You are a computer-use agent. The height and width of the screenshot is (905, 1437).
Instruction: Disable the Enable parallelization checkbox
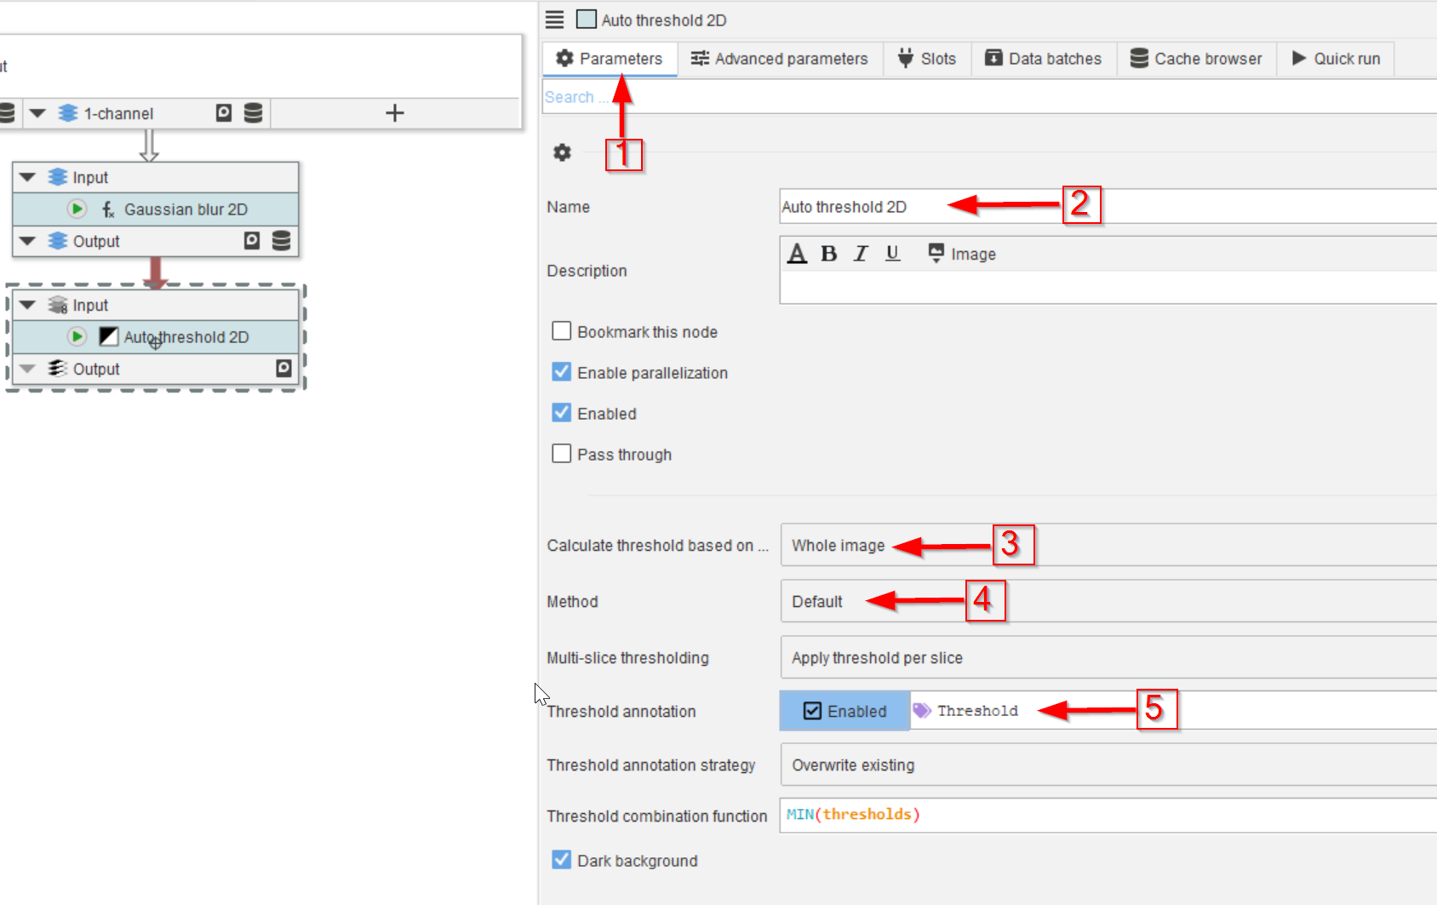click(562, 372)
